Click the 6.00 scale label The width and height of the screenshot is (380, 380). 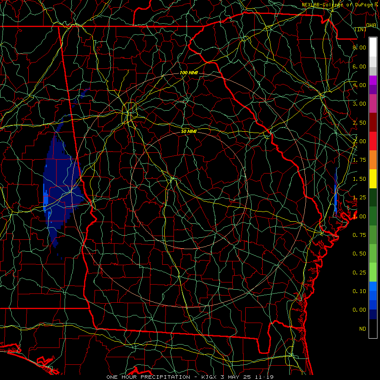coord(359,66)
